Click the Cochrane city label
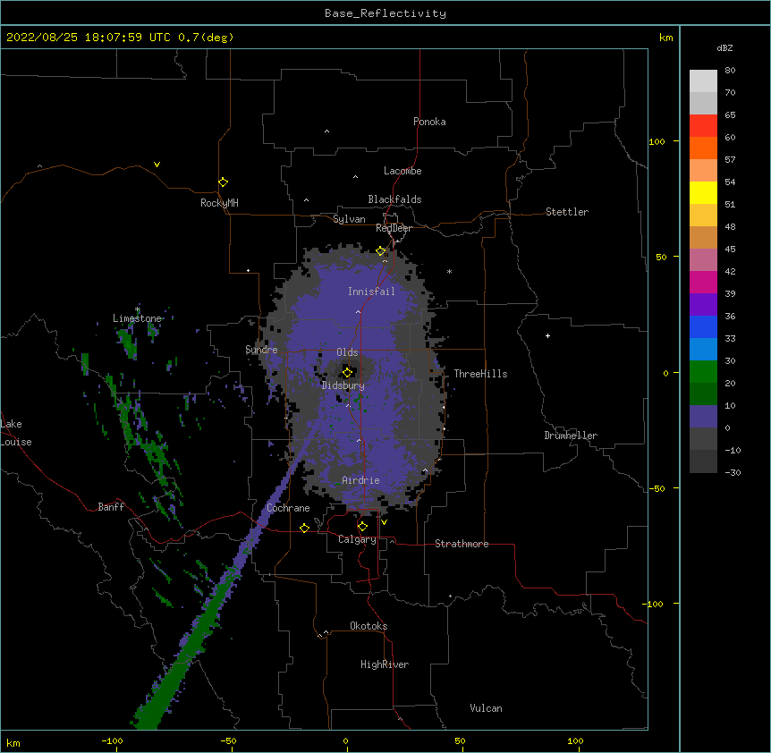Screen dimensions: 771x753 pyautogui.click(x=288, y=508)
